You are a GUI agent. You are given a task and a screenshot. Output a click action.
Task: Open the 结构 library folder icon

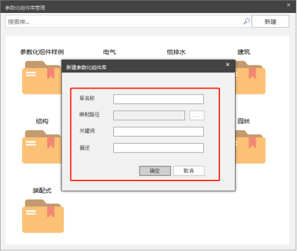(x=41, y=147)
